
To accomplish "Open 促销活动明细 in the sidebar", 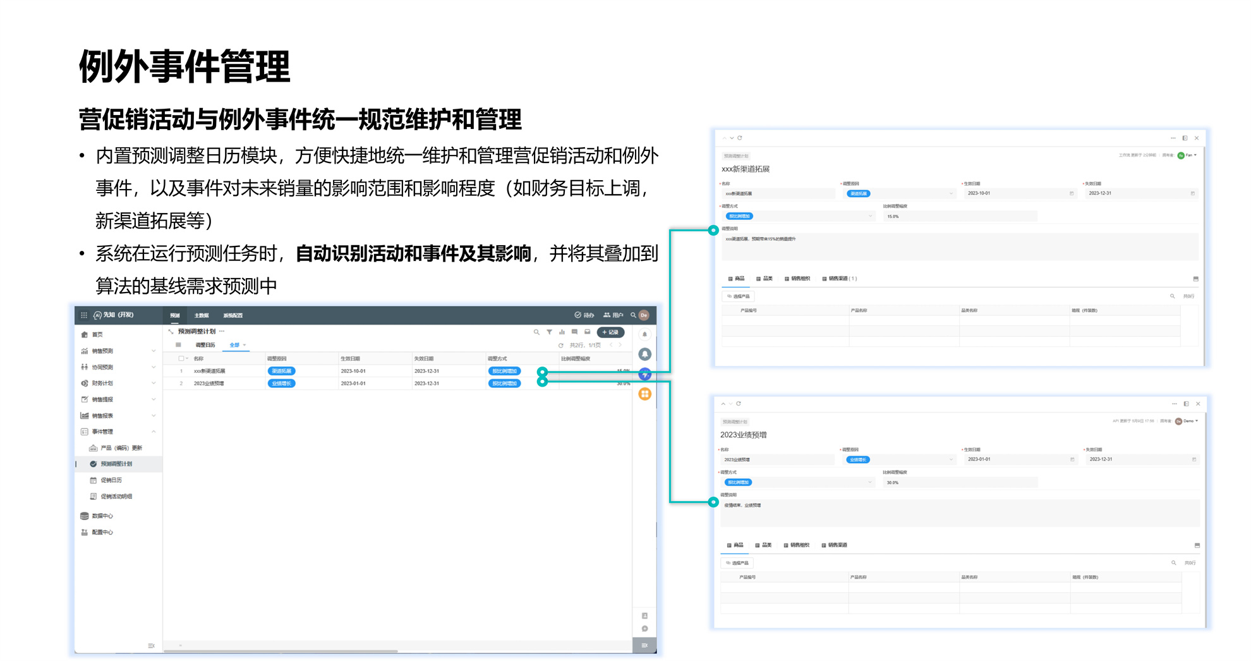I will (x=118, y=496).
